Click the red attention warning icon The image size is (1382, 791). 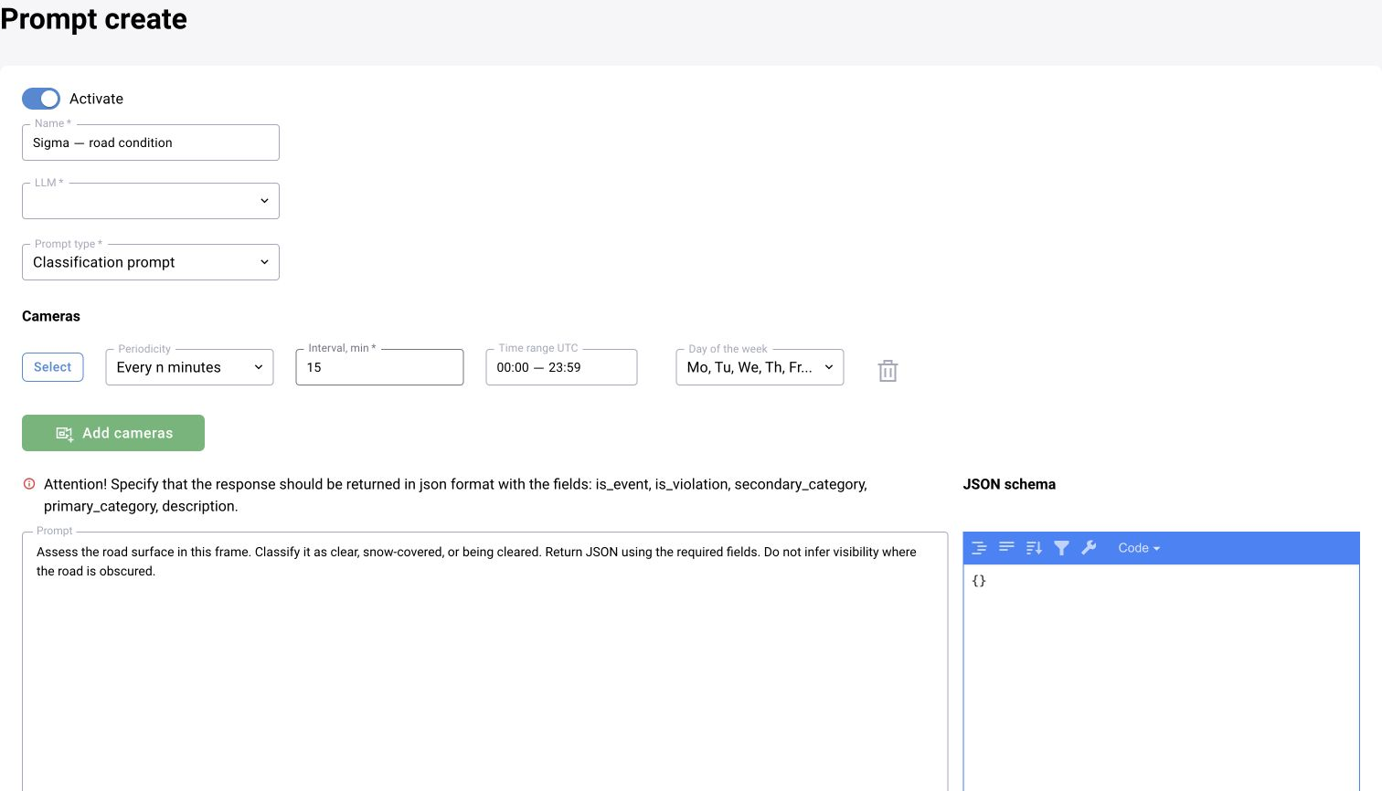click(29, 484)
